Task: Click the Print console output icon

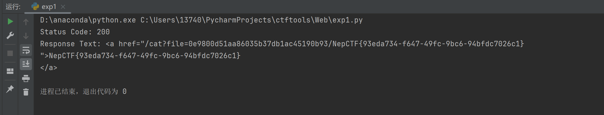Action: tap(26, 78)
